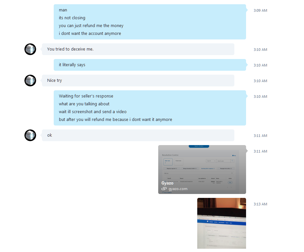The height and width of the screenshot is (252, 304).
Task: Click the "Waiting for seller's response" message line
Action: pos(86,96)
